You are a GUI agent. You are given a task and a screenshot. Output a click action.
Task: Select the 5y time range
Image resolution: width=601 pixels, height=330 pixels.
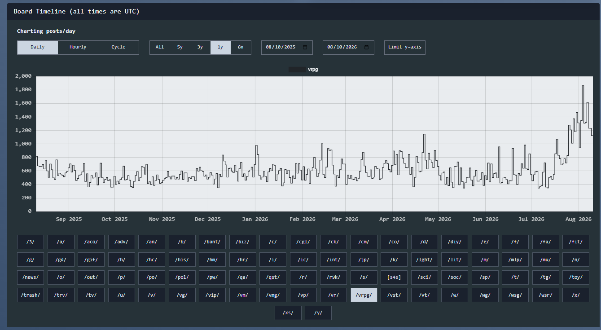(x=180, y=47)
